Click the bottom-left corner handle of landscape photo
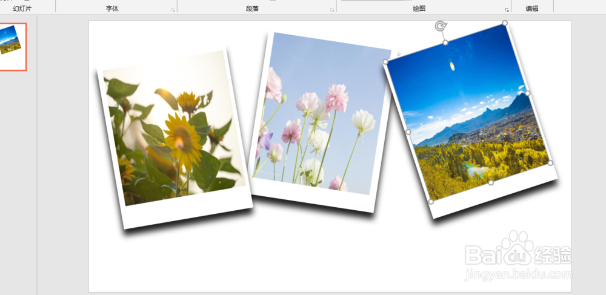Image resolution: width=606 pixels, height=295 pixels. (x=431, y=202)
